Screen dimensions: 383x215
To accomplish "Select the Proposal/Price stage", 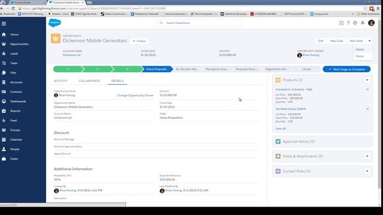I will [247, 69].
